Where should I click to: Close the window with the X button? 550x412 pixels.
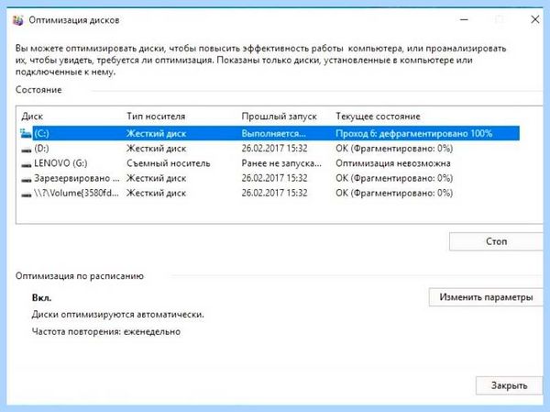click(x=535, y=19)
